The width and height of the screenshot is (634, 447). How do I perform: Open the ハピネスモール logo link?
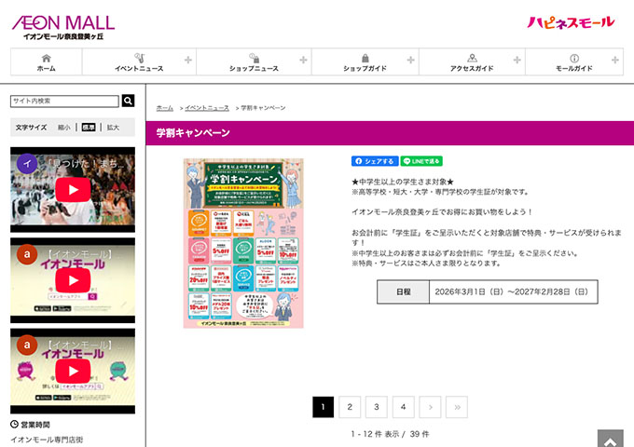click(x=571, y=22)
